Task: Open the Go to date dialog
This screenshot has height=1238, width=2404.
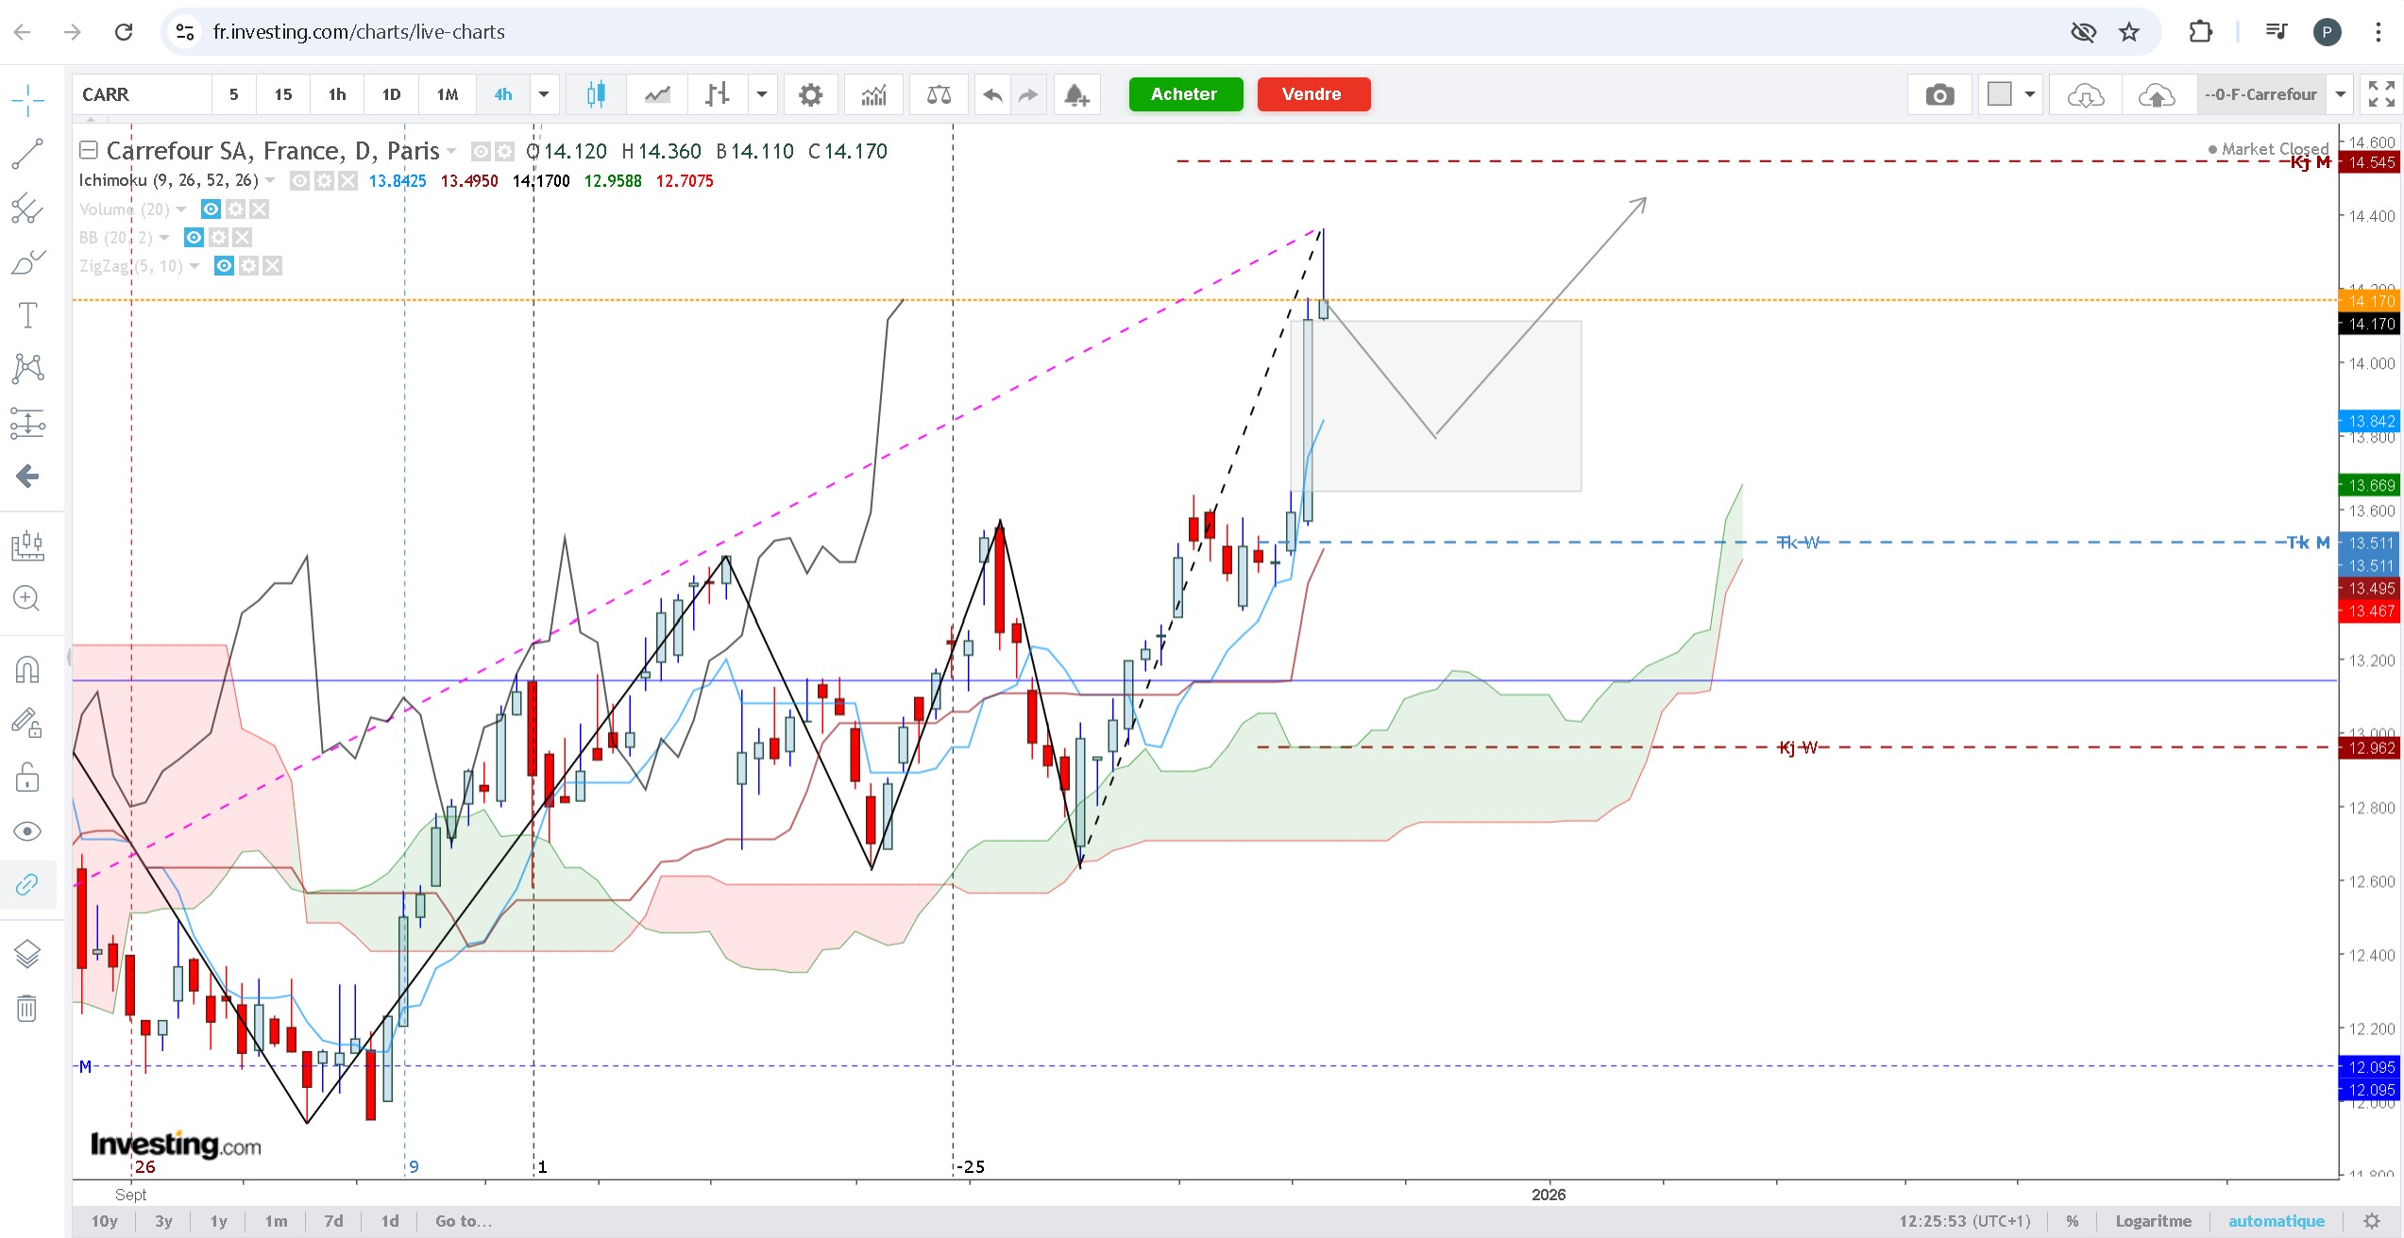Action: tap(464, 1221)
